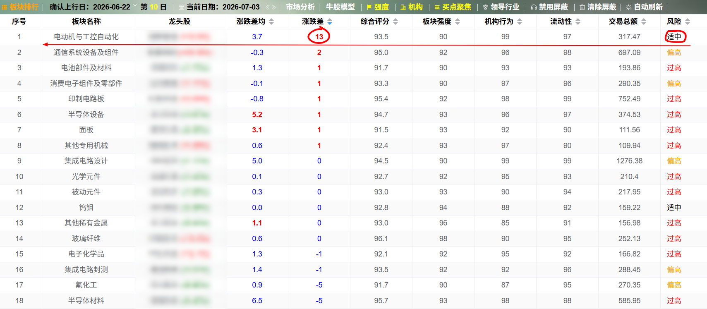Select 玻璃纤维 sector
707x309 pixels.
86,239
